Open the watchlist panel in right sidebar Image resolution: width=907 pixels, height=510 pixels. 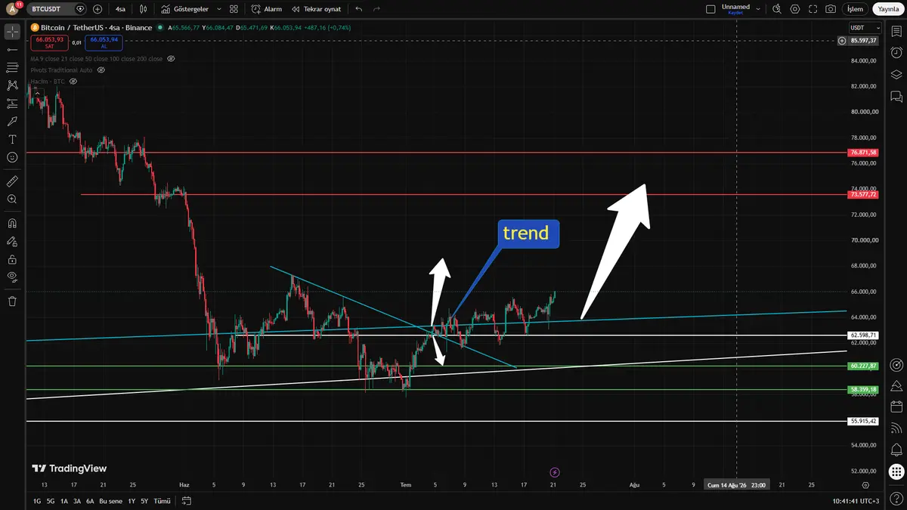pyautogui.click(x=896, y=32)
